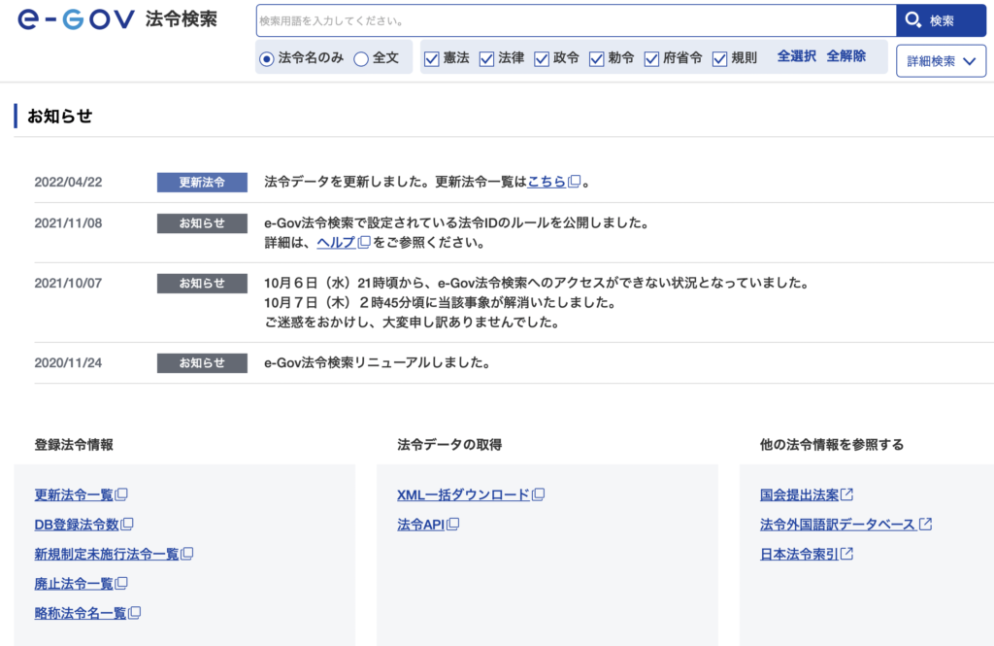This screenshot has width=994, height=646.
Task: Click the 全解除 link
Action: point(845,56)
